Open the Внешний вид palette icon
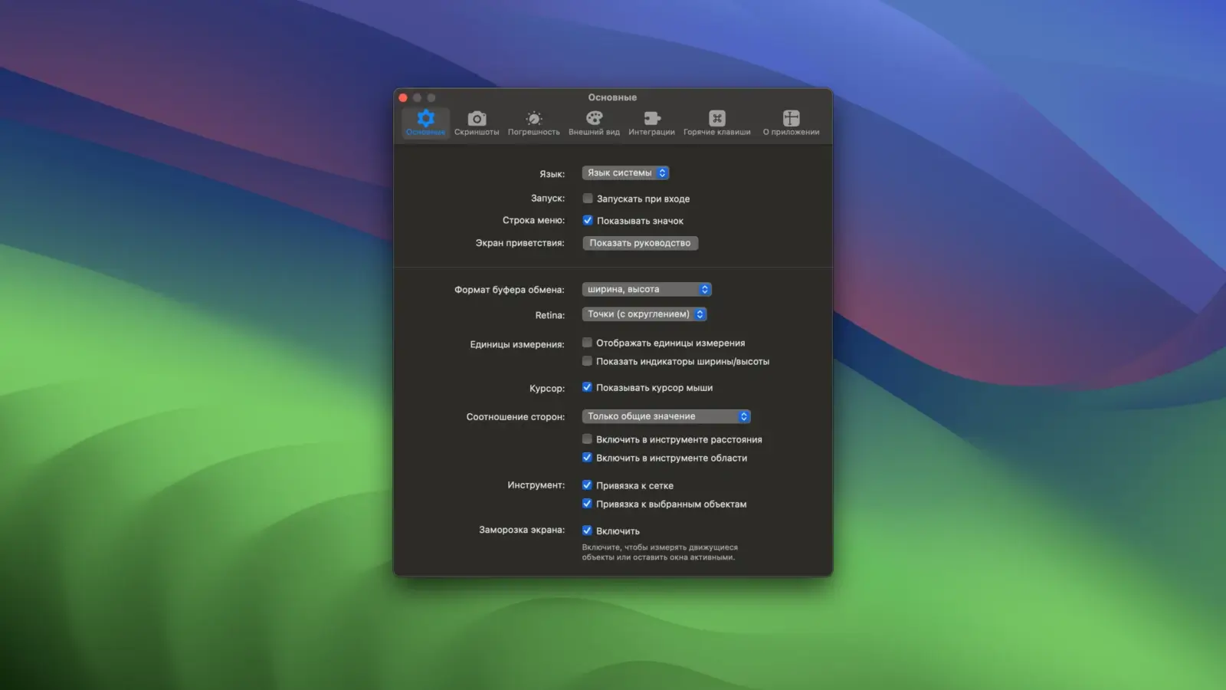Screen dimensions: 1226x690 [594, 119]
